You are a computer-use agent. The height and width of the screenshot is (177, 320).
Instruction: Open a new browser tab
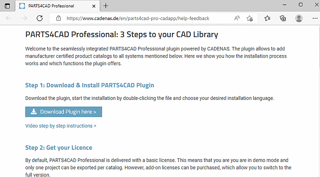[x=106, y=6]
